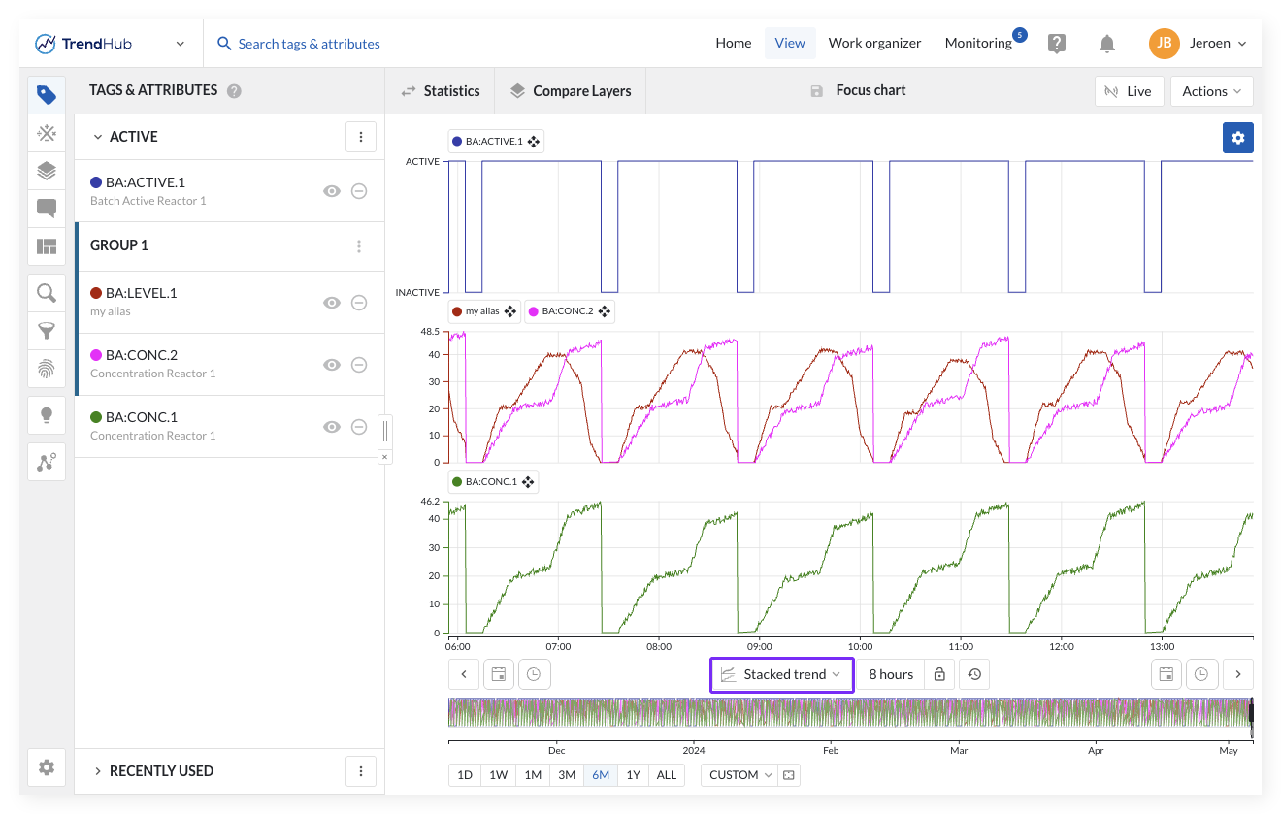The height and width of the screenshot is (814, 1281).
Task: Switch to the Work organizer tab
Action: [873, 43]
